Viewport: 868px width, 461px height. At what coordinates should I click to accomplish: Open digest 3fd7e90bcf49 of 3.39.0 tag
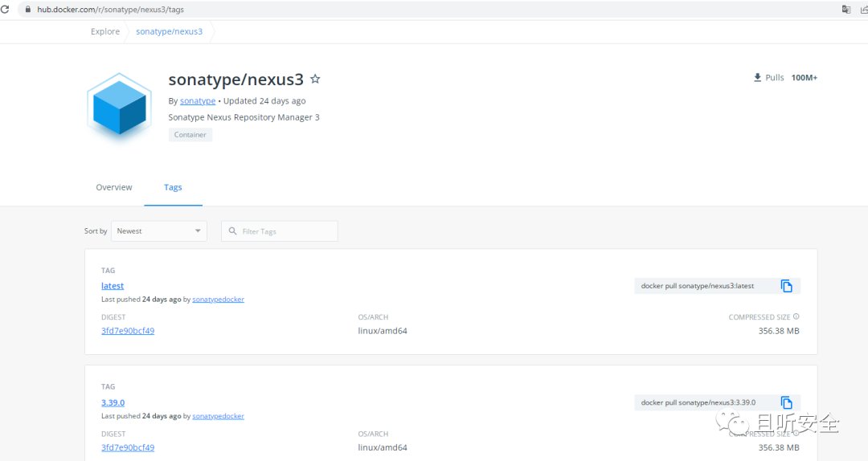point(128,447)
